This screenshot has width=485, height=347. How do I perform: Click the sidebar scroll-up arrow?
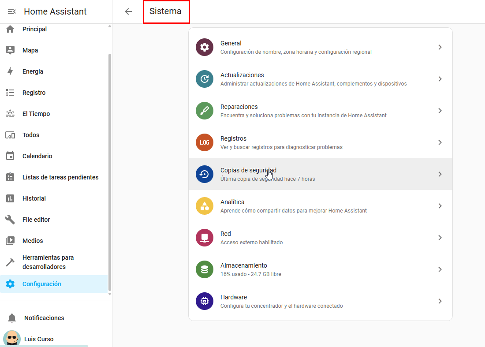(x=109, y=26)
